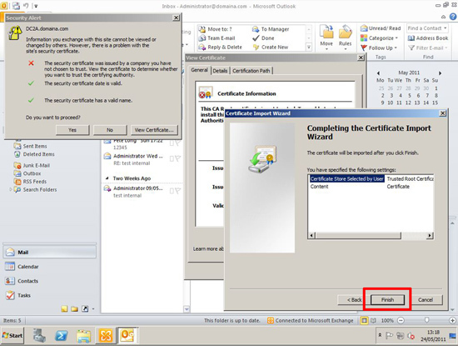Viewport: 458px width, 346px height.
Task: Open RSS Feeds folder
Action: point(30,181)
